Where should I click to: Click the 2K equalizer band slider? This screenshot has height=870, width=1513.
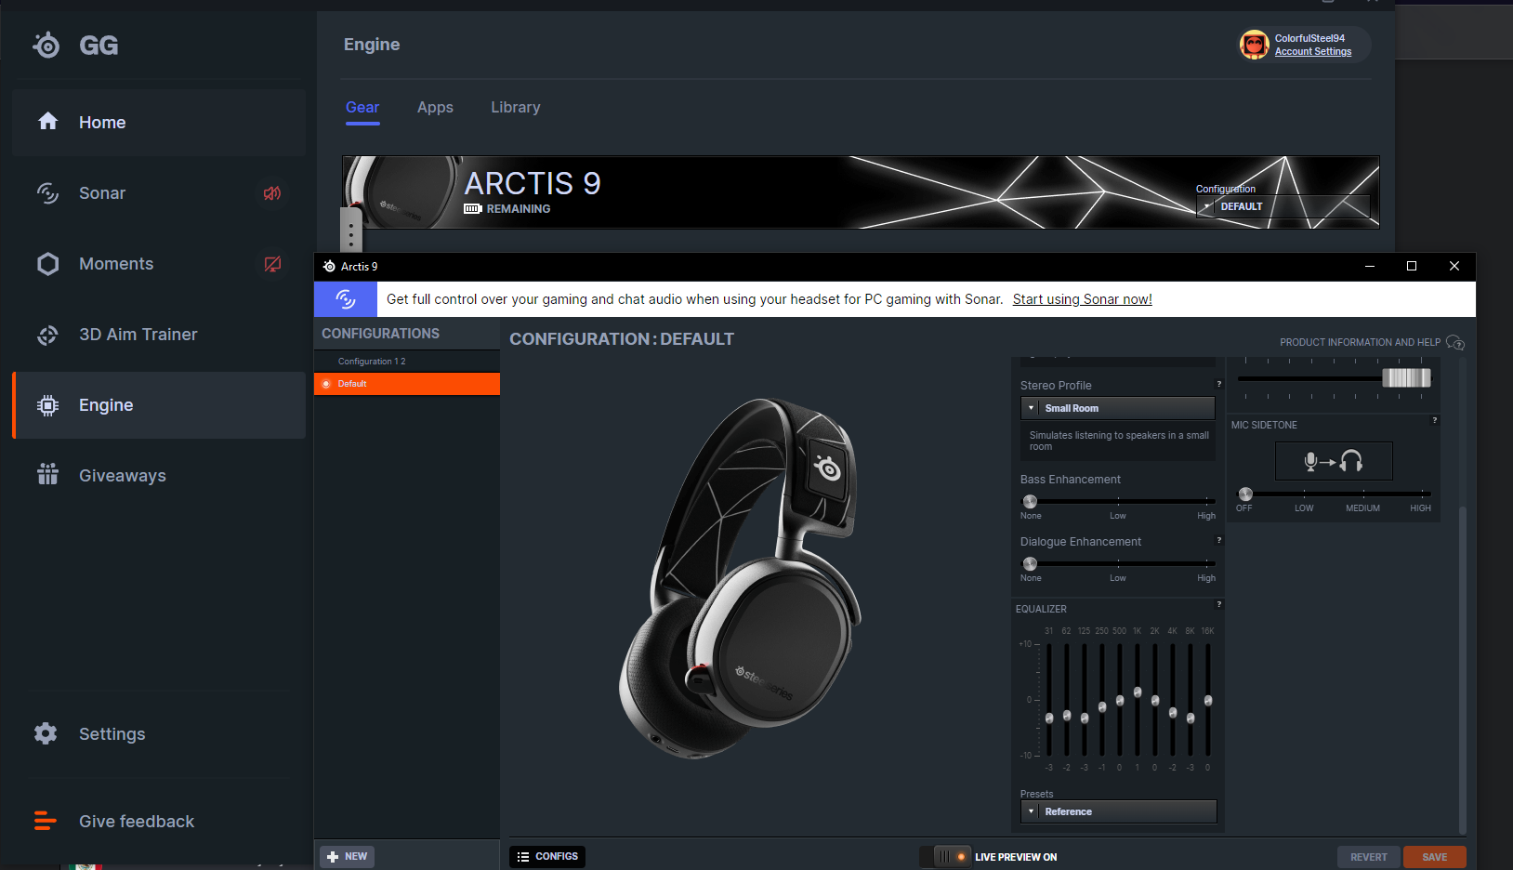(x=1155, y=700)
